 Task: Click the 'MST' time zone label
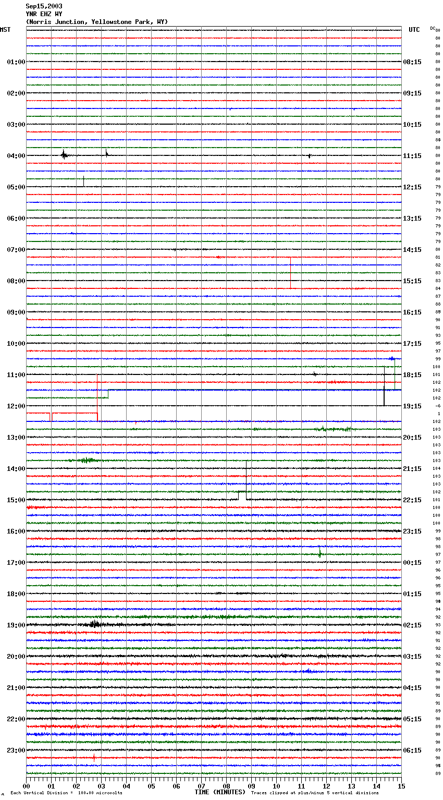tap(5, 30)
